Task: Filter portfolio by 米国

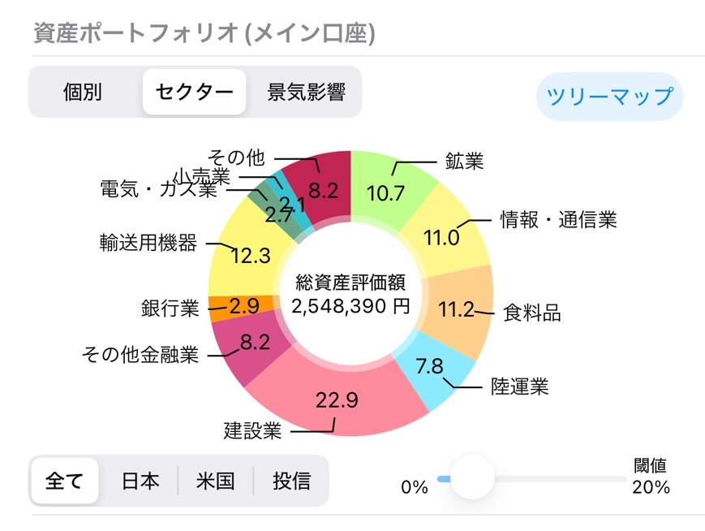Action: coord(213,481)
